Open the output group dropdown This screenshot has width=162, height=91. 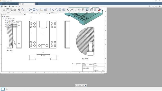pyautogui.click(x=99, y=12)
